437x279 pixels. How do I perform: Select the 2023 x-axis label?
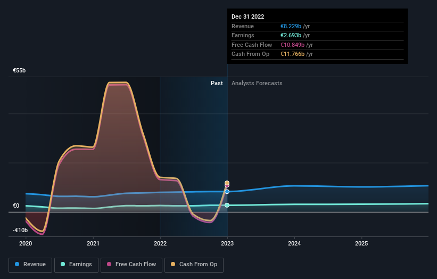pyautogui.click(x=227, y=244)
